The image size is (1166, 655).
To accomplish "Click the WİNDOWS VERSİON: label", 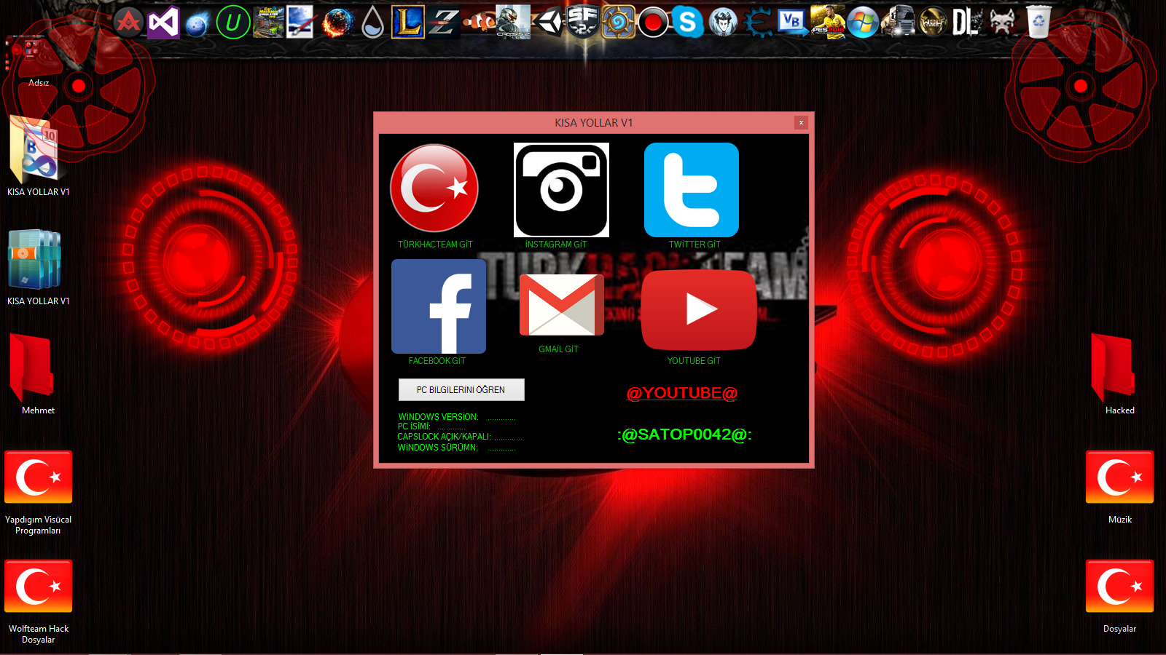I will point(438,417).
